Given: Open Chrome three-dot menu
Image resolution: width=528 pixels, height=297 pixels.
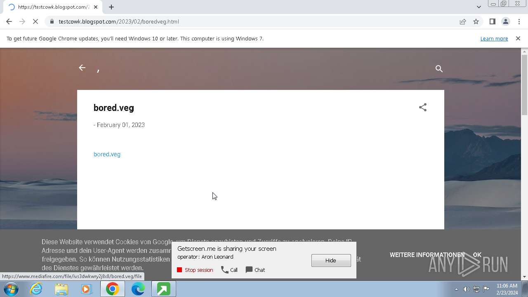Looking at the screenshot, I should coord(519,21).
